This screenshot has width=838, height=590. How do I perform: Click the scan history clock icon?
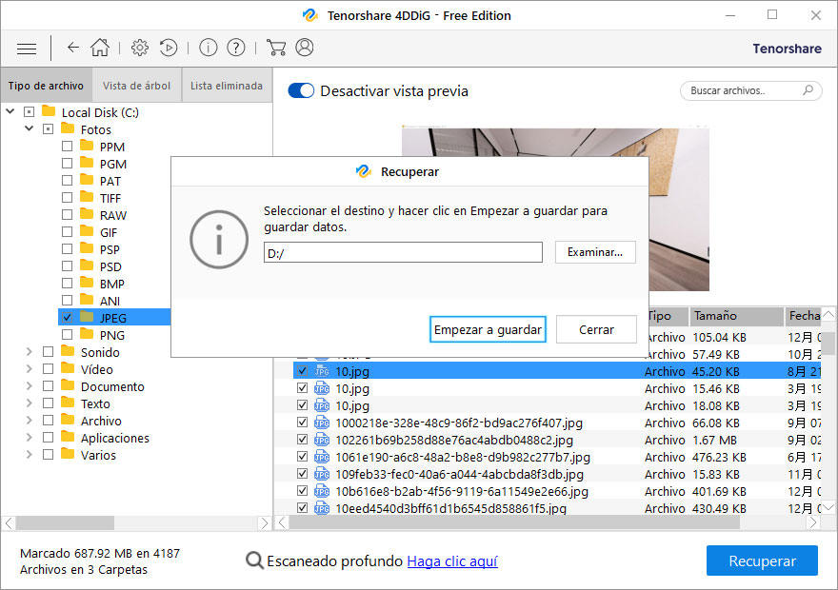pos(169,48)
